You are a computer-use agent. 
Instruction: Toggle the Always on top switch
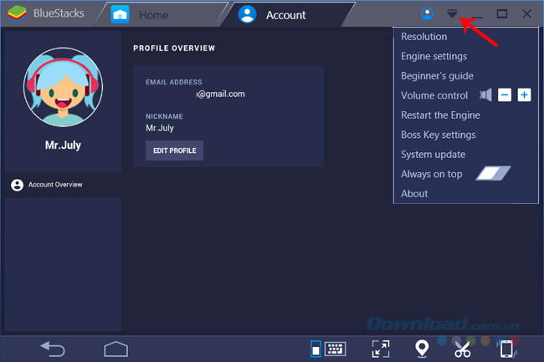493,174
